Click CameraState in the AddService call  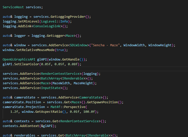tap(90, 97)
